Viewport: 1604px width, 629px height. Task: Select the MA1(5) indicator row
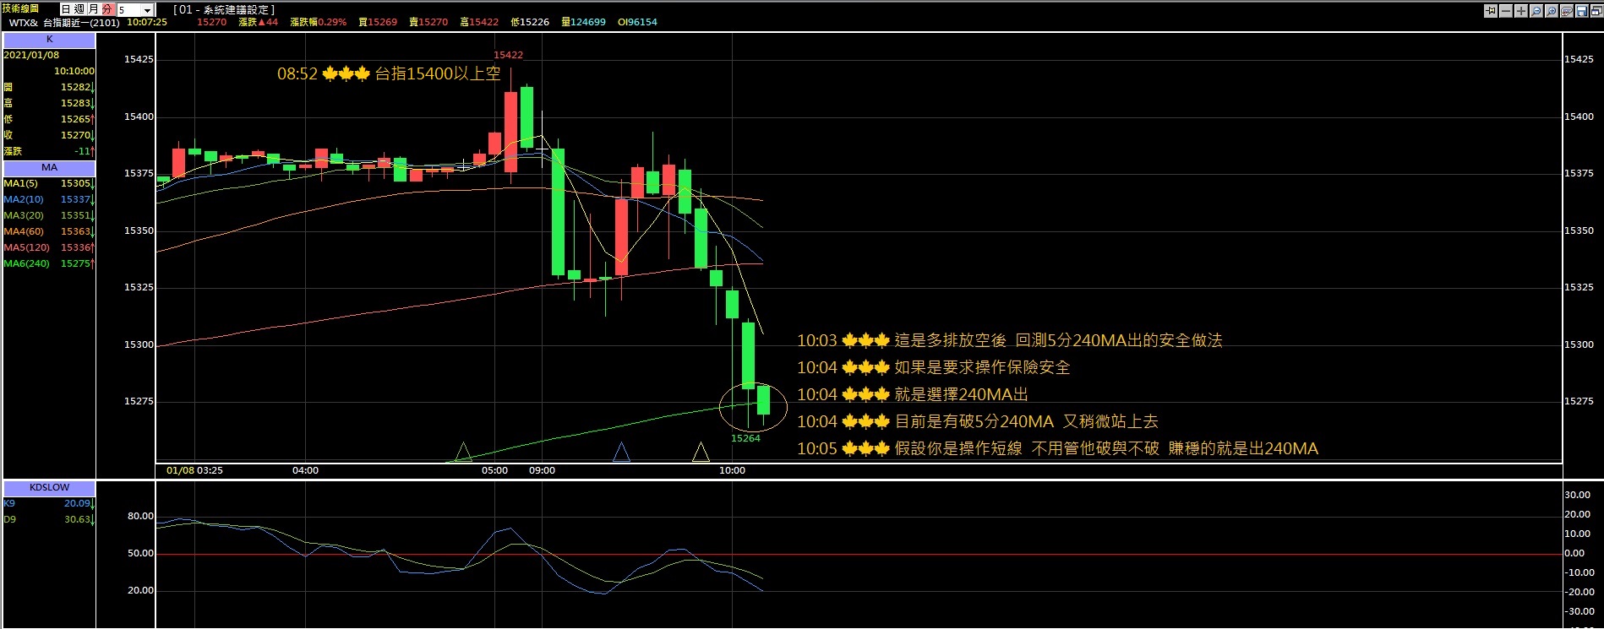click(49, 183)
